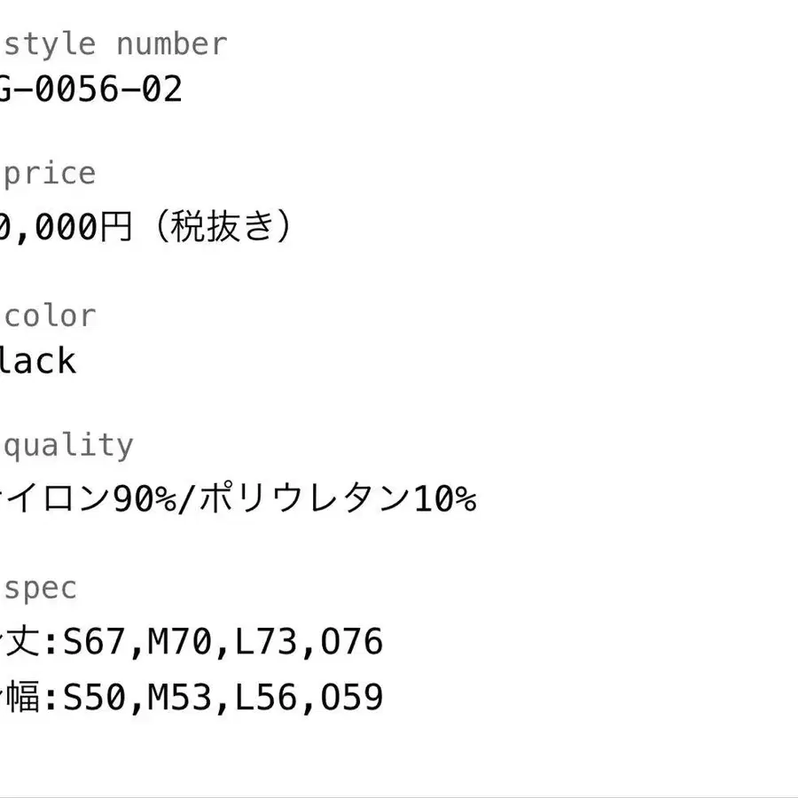Click the 'style number' heading text
The height and width of the screenshot is (798, 798).
pyautogui.click(x=115, y=45)
